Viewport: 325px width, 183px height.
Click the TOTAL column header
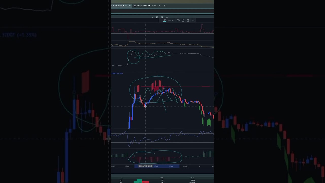click(192, 178)
